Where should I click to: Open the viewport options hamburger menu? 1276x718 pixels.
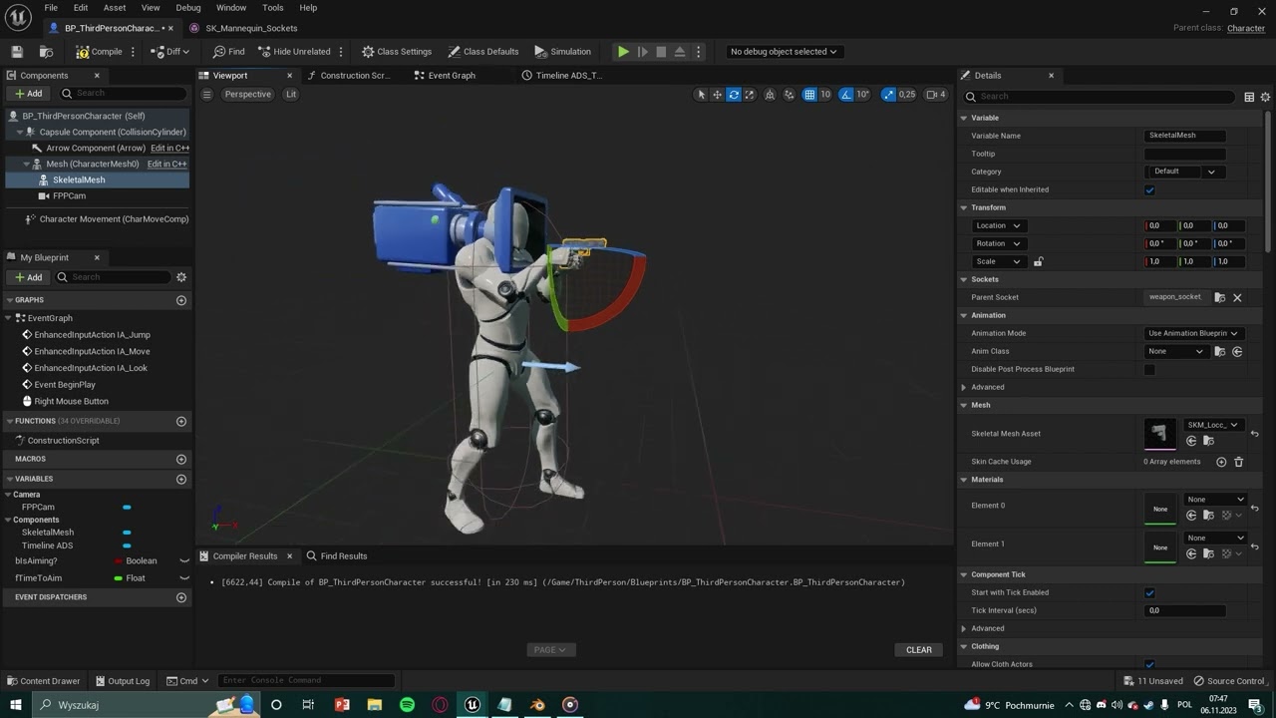coord(206,95)
